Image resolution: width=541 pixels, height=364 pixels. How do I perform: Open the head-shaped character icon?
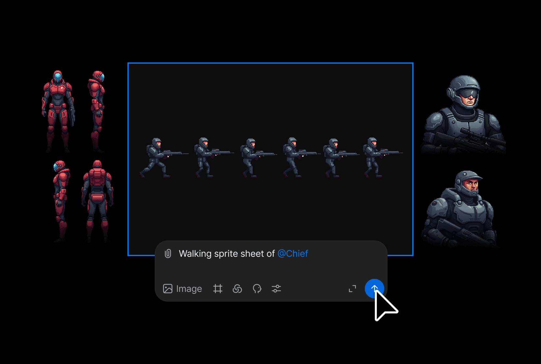(x=257, y=289)
